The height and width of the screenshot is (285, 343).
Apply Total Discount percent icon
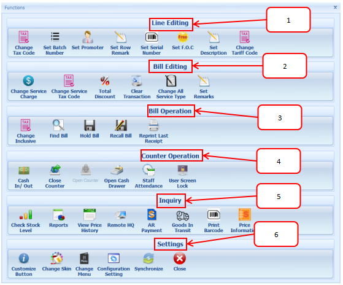[x=105, y=81]
